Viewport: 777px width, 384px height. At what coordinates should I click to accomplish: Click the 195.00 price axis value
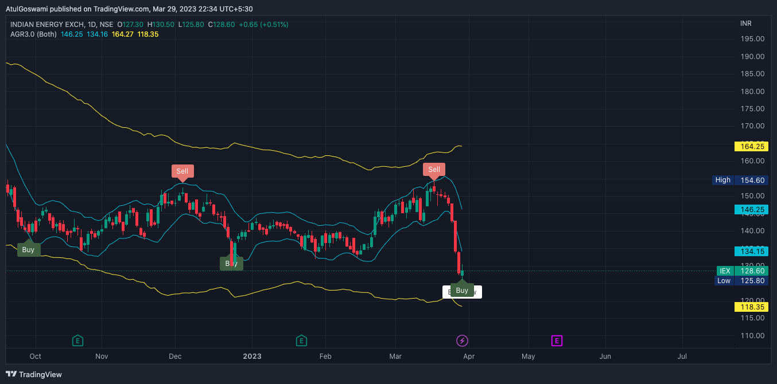coord(752,39)
